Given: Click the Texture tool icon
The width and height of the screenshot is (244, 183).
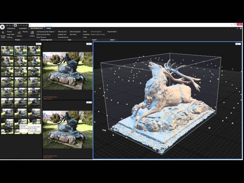Looking at the screenshot, I should tap(32, 34).
